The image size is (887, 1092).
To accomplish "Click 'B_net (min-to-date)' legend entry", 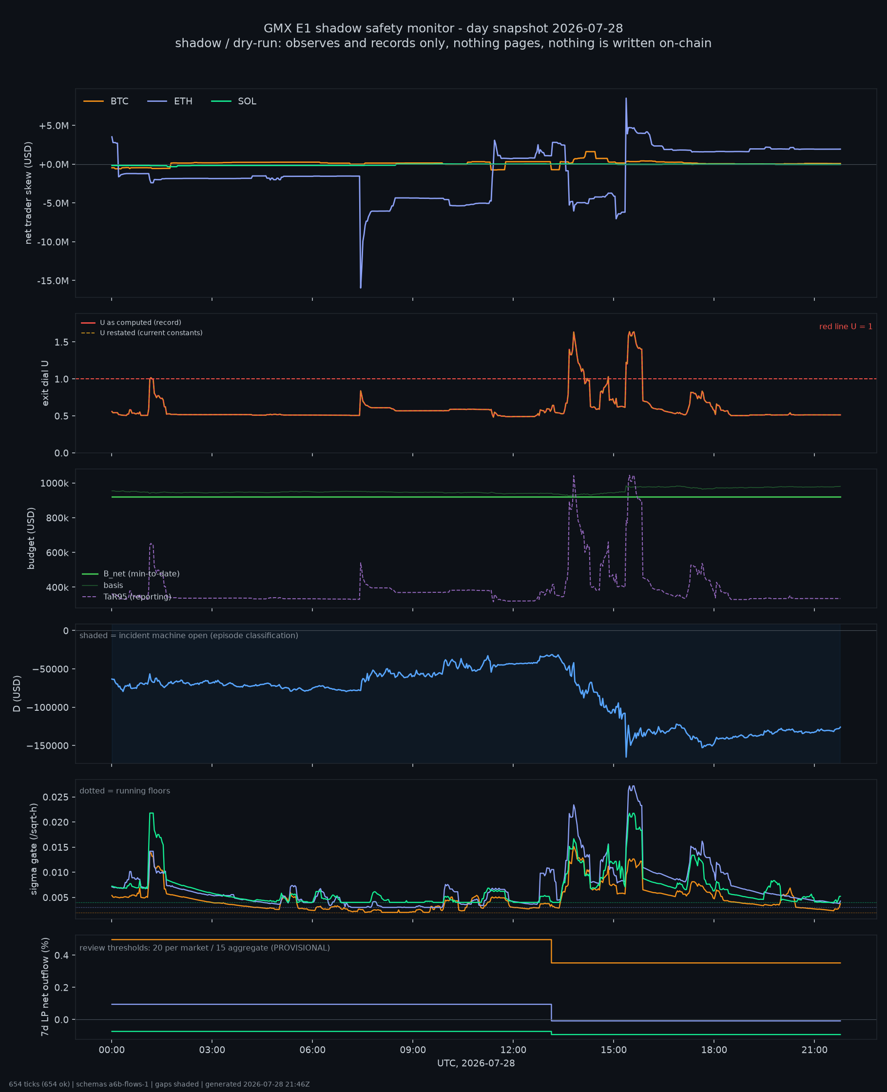I will coord(131,573).
